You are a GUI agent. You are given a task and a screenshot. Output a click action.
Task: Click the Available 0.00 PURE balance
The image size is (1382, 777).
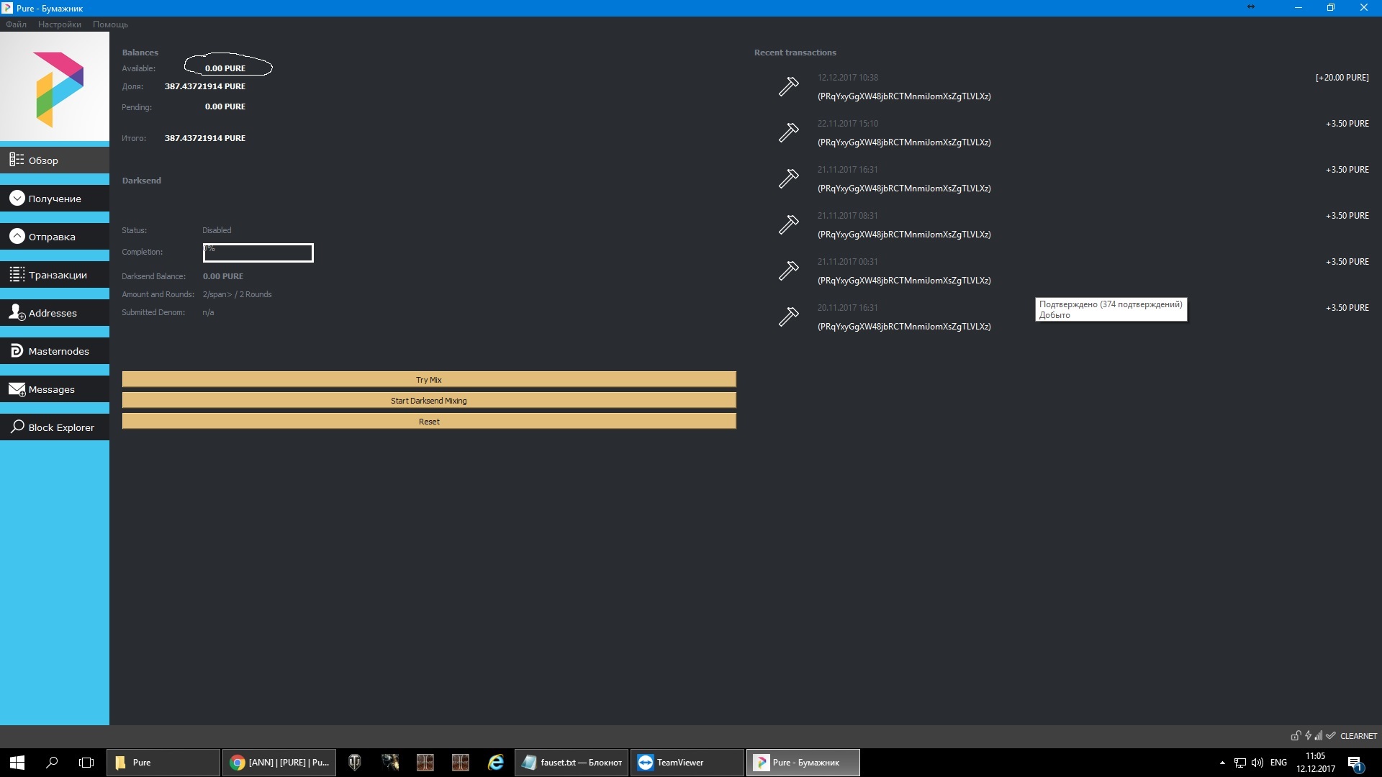click(225, 68)
